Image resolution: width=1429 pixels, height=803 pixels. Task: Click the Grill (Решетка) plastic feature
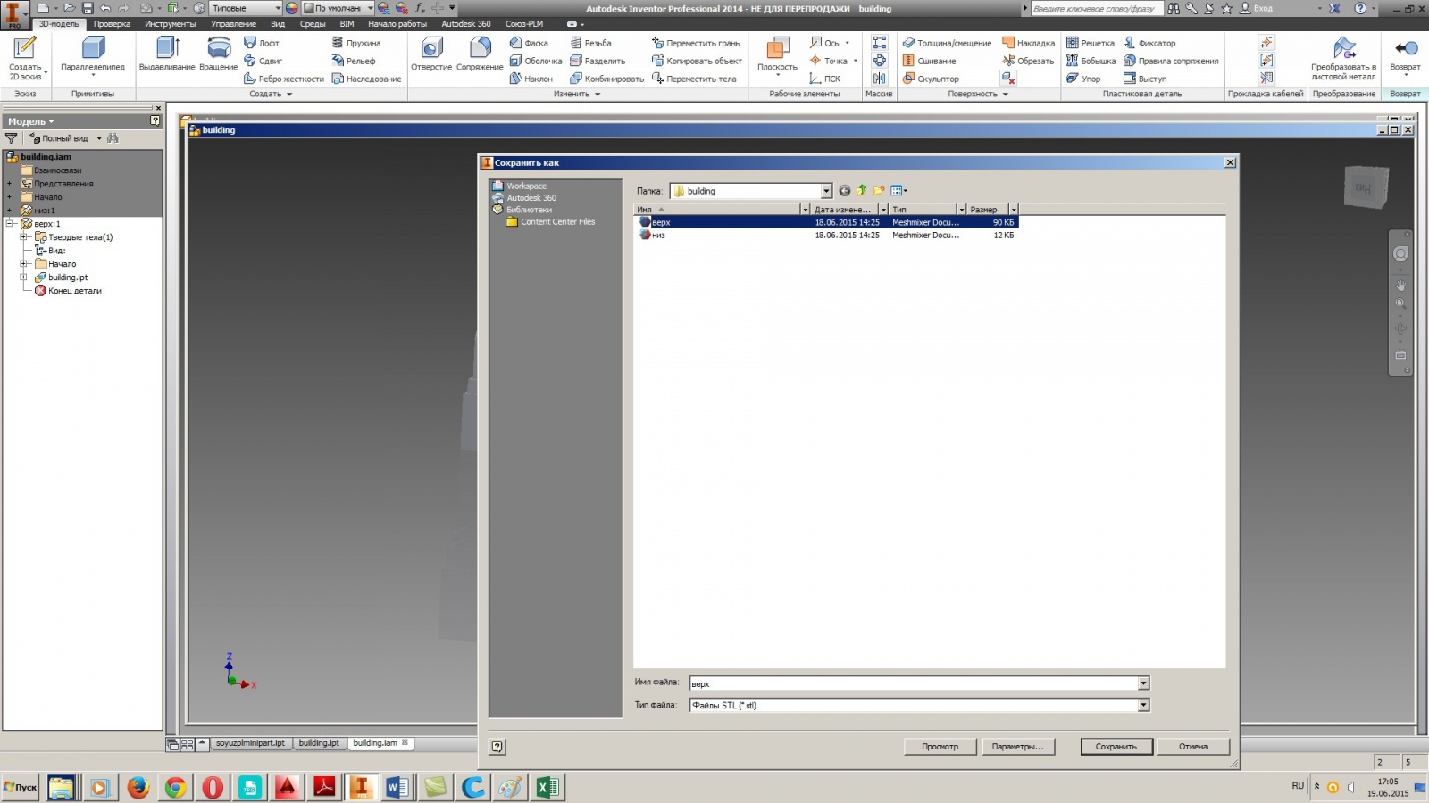pyautogui.click(x=1091, y=43)
